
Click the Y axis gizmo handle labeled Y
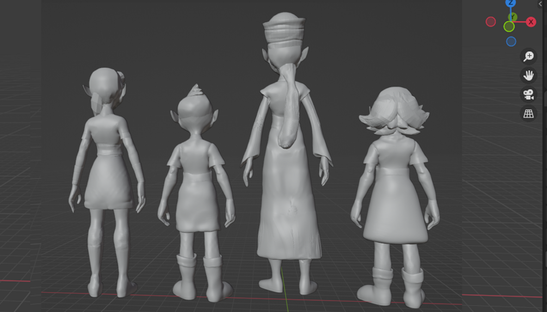click(513, 16)
